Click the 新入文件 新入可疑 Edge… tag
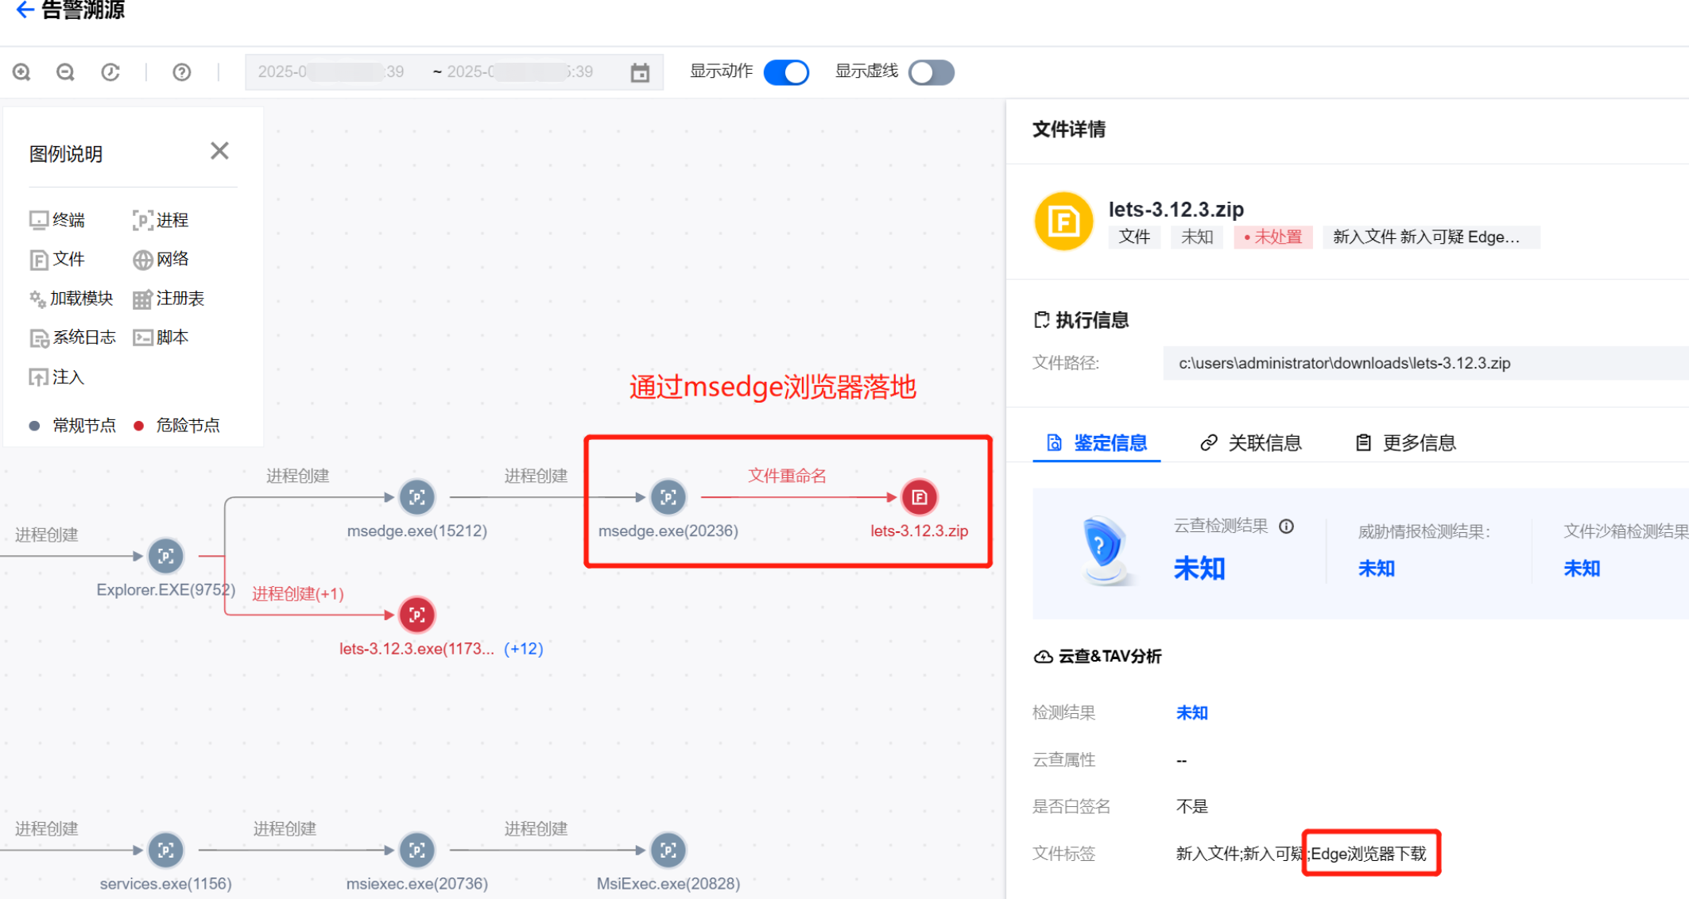The height and width of the screenshot is (899, 1689). (x=1431, y=237)
